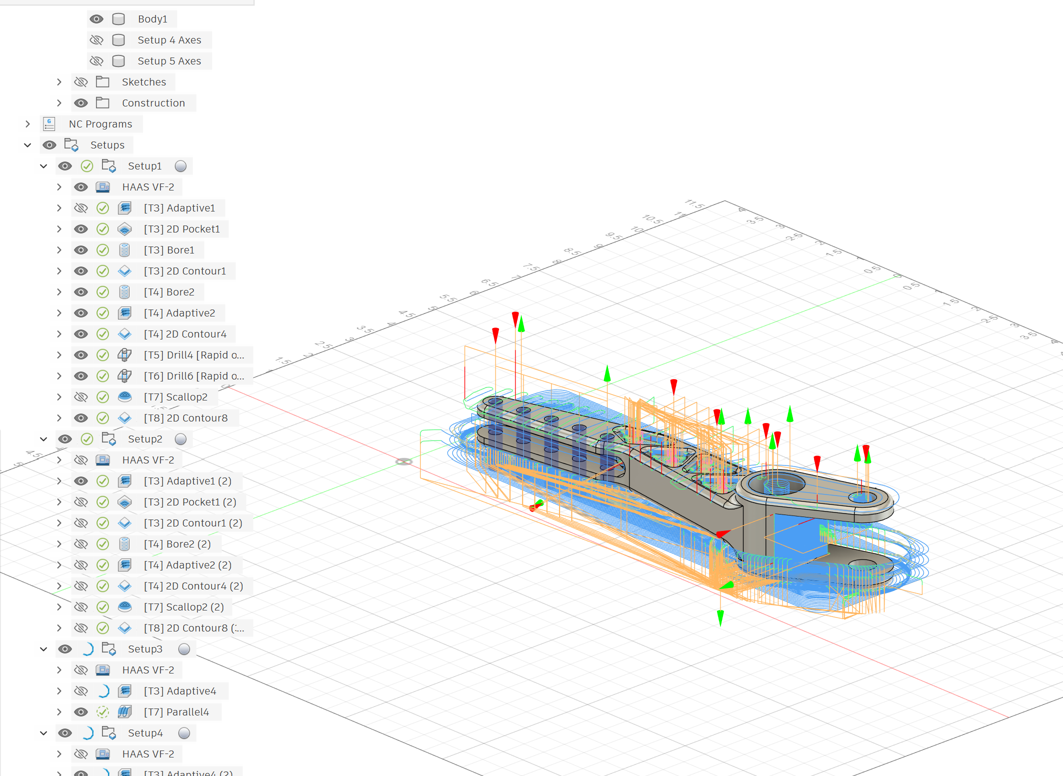Expand the Sketches folder
The width and height of the screenshot is (1063, 776).
pyautogui.click(x=59, y=82)
